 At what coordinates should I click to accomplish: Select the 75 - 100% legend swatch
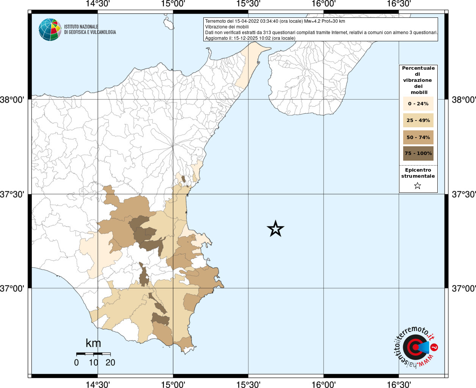click(x=418, y=153)
